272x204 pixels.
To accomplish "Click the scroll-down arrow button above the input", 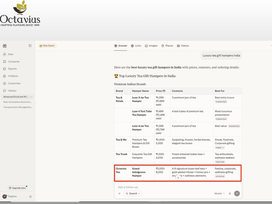I will 178,177.
